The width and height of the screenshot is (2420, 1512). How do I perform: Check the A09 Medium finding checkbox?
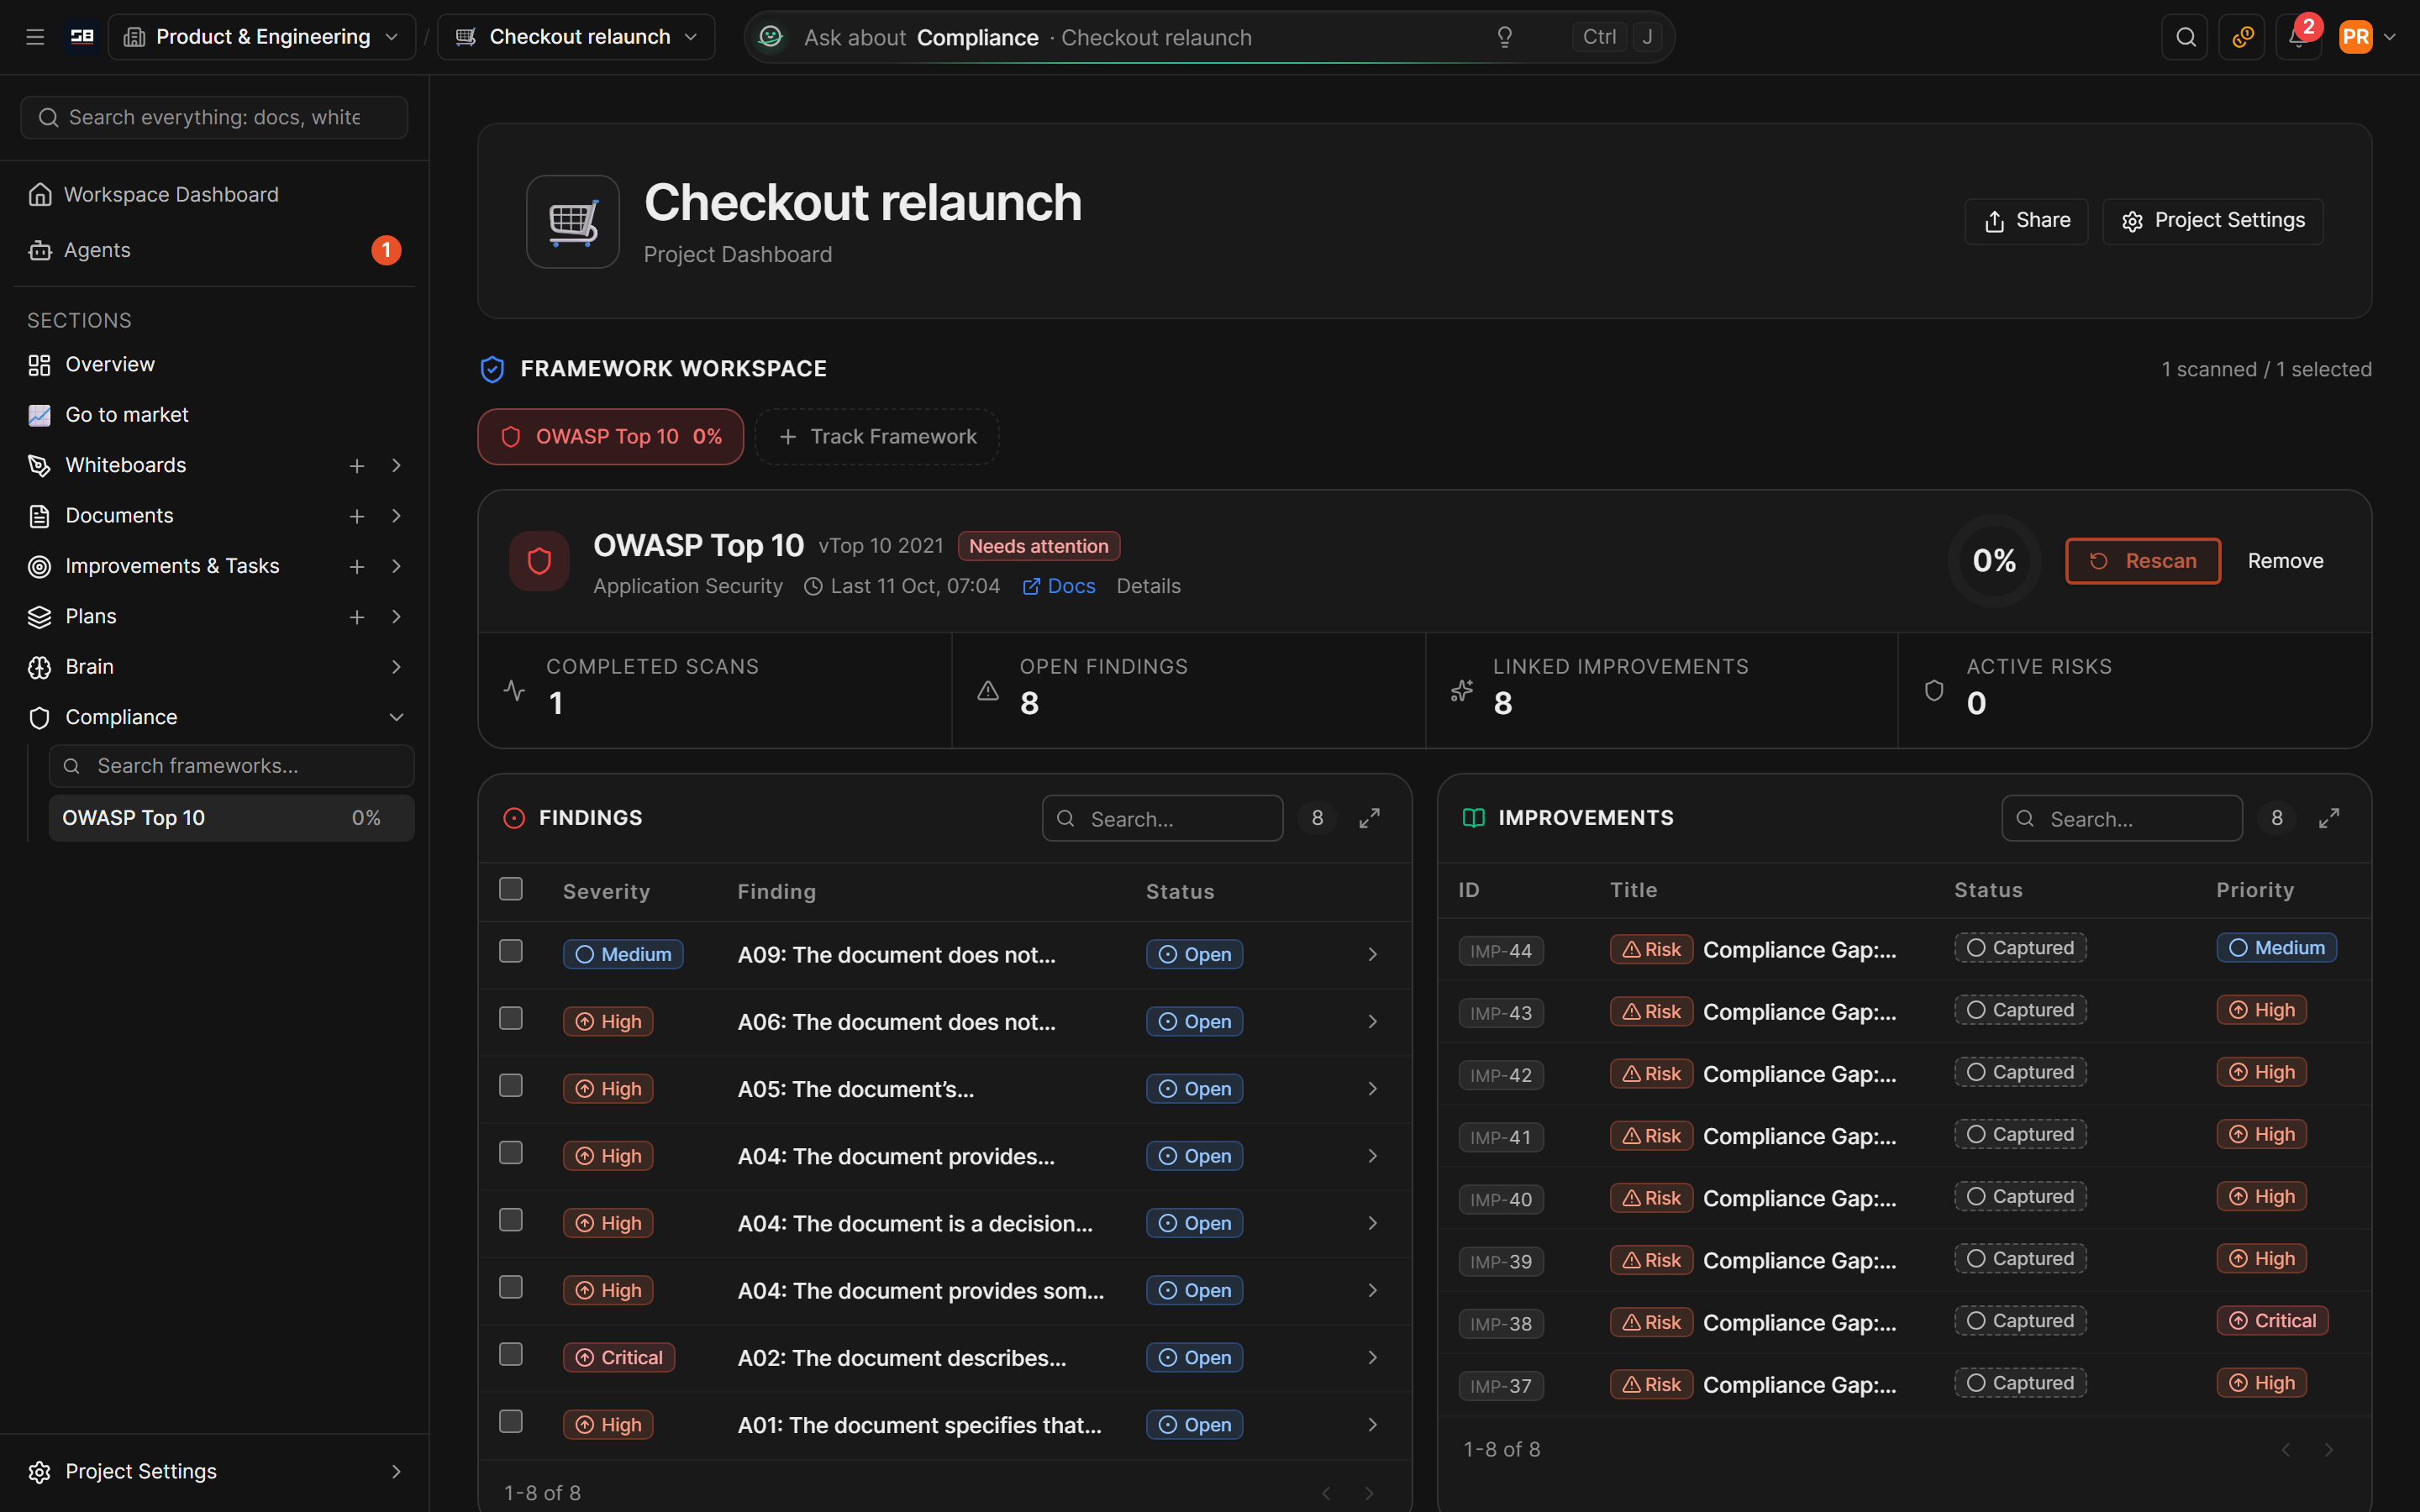[x=511, y=951]
